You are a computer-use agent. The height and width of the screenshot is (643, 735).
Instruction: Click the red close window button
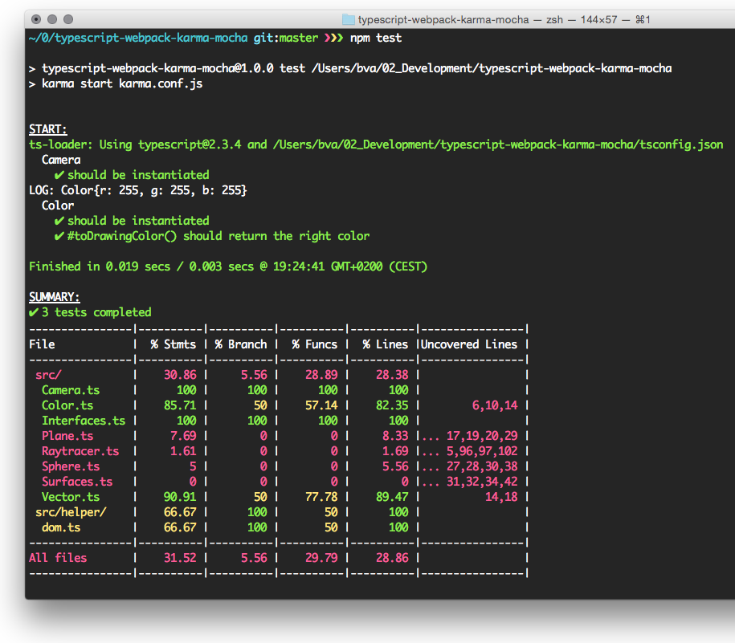pos(36,19)
